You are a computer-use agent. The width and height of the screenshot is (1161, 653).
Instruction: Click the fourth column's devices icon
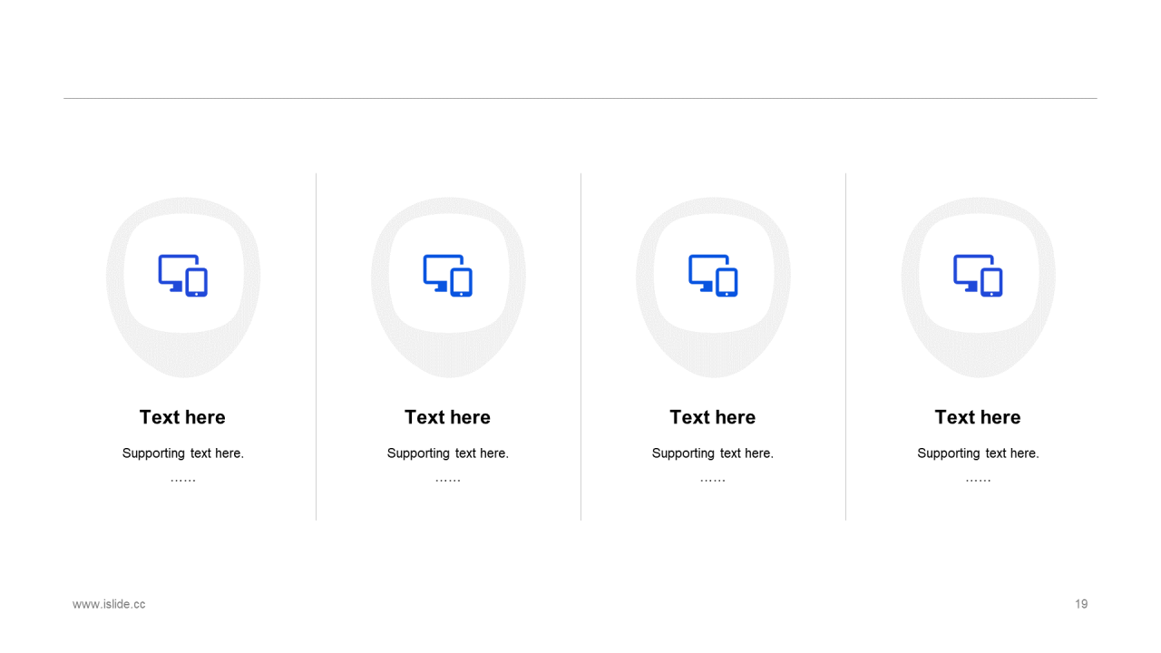click(x=978, y=276)
